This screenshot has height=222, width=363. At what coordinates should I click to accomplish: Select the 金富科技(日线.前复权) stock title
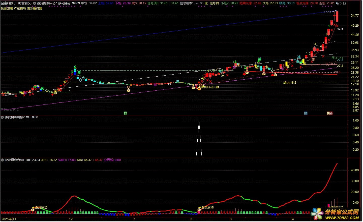click(x=17, y=3)
